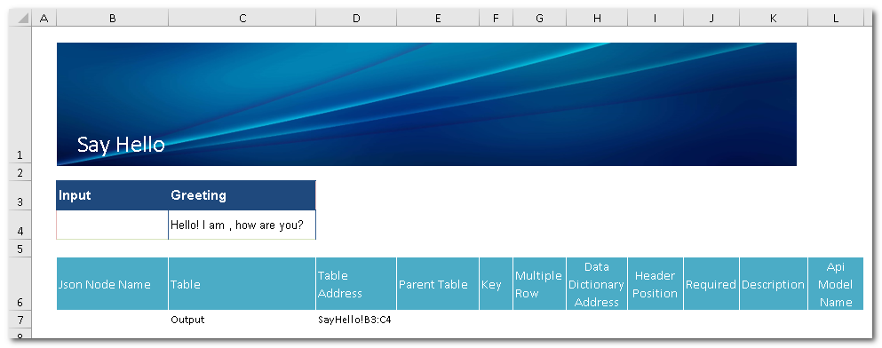Click the Input header cell

point(113,195)
